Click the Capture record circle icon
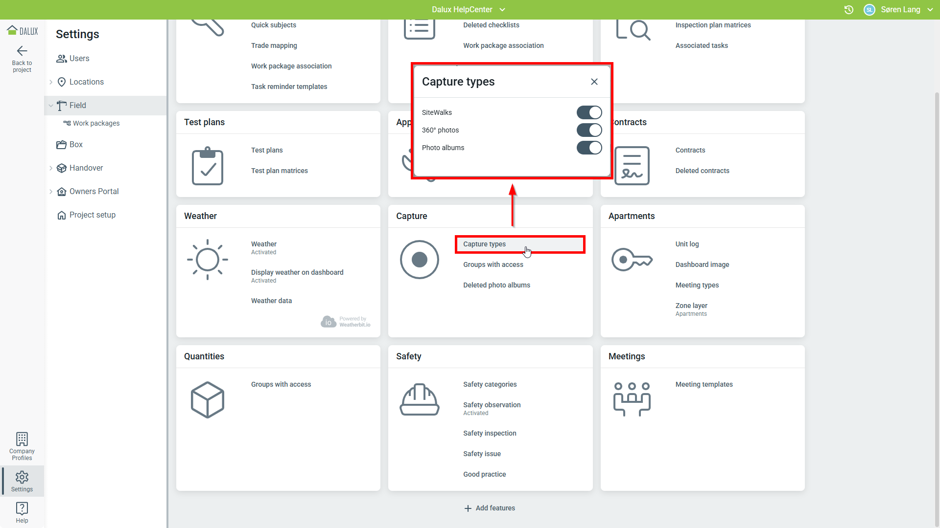 (420, 260)
